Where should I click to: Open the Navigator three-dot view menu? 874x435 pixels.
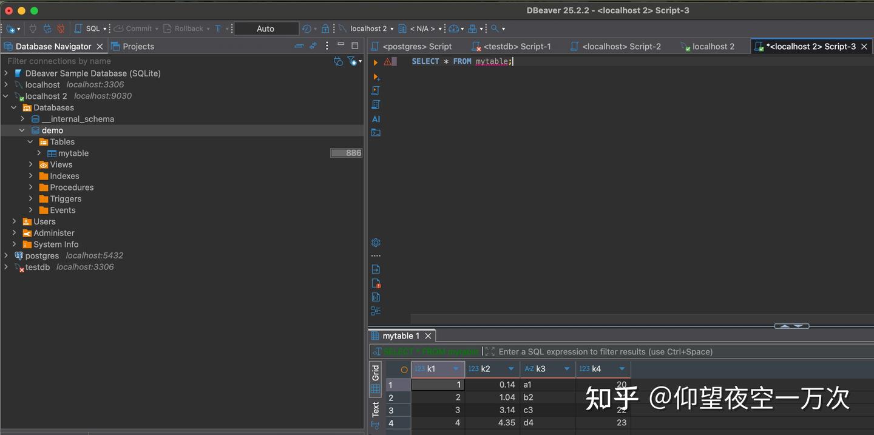coord(327,46)
